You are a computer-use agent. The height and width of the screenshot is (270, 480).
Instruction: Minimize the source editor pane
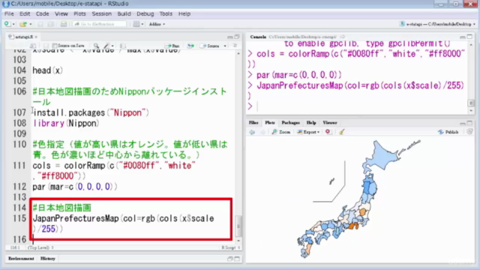230,37
